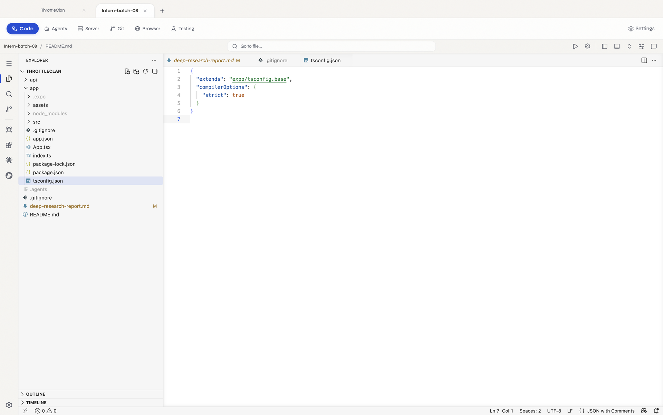
Task: Click the round globe icon in activity bar
Action: coord(9,175)
